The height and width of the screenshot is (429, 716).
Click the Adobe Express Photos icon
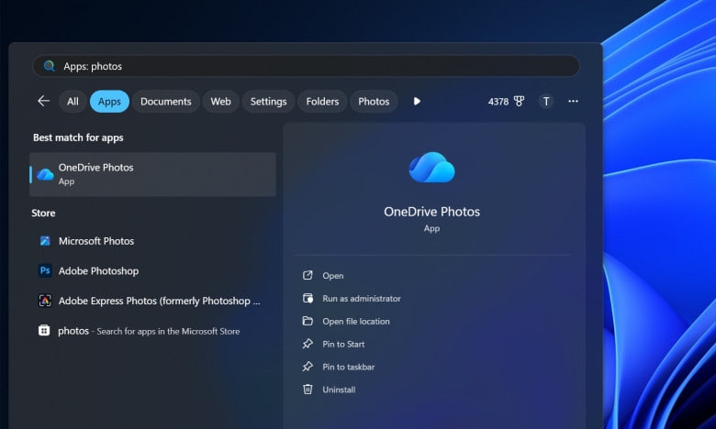coord(45,301)
